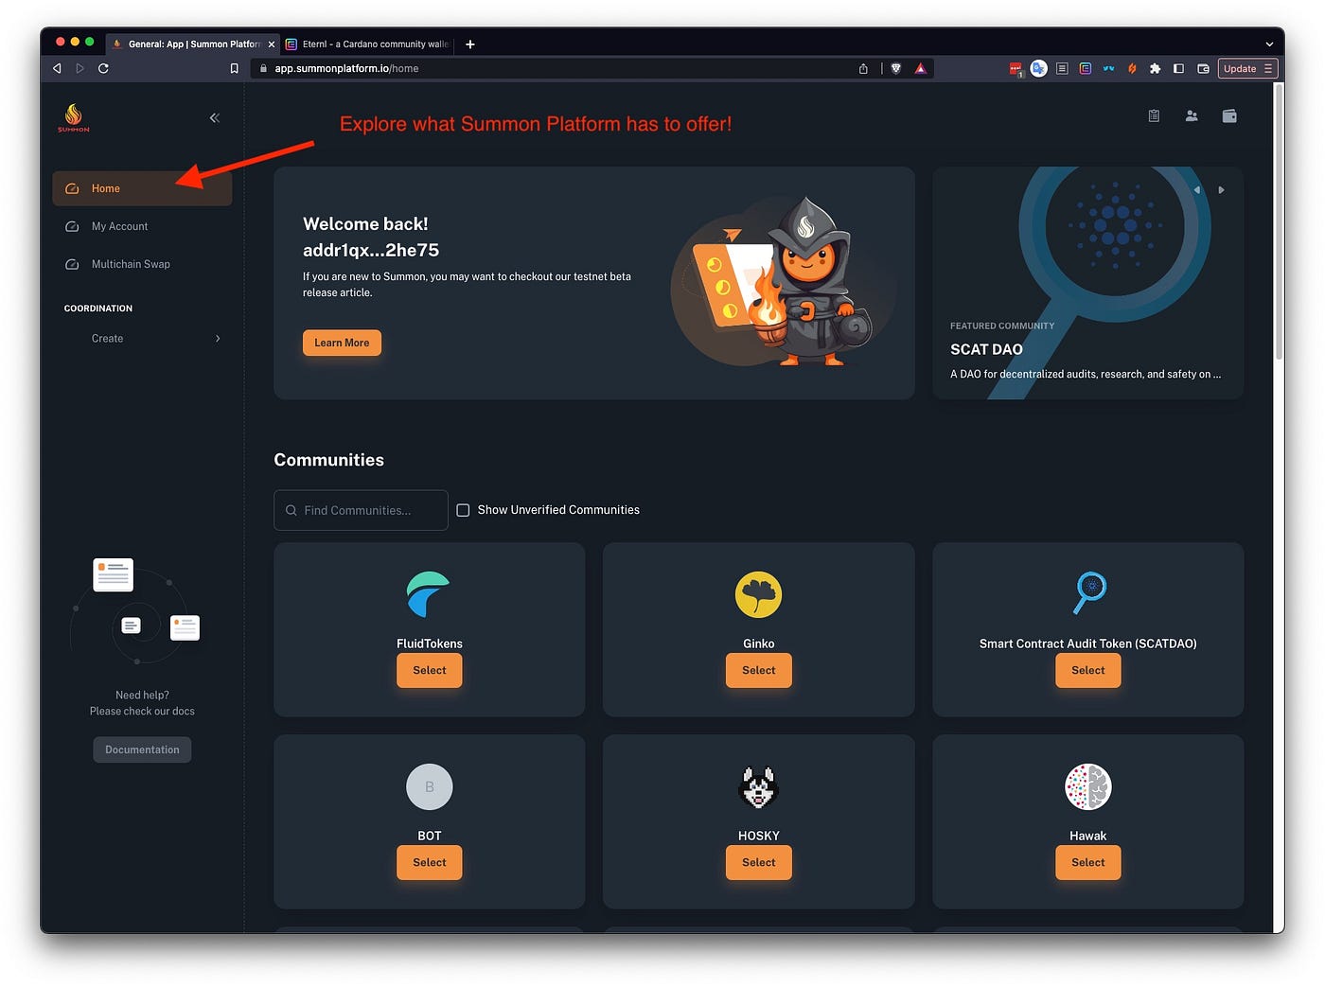Screen dimensions: 1325x987
Task: Go back with browser back arrow
Action: tap(57, 68)
